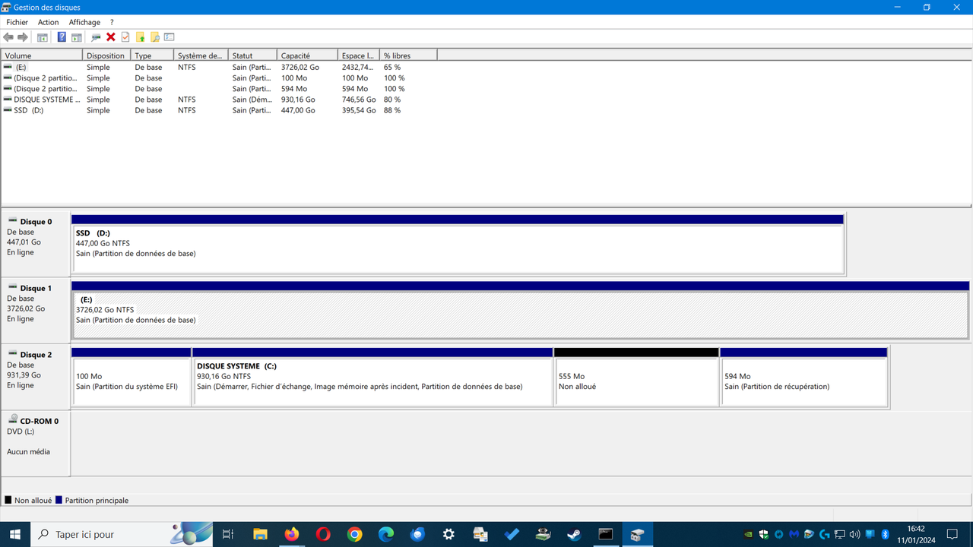Image resolution: width=973 pixels, height=547 pixels.
Task: Toggle the action pane toolbar icon
Action: pyautogui.click(x=78, y=37)
